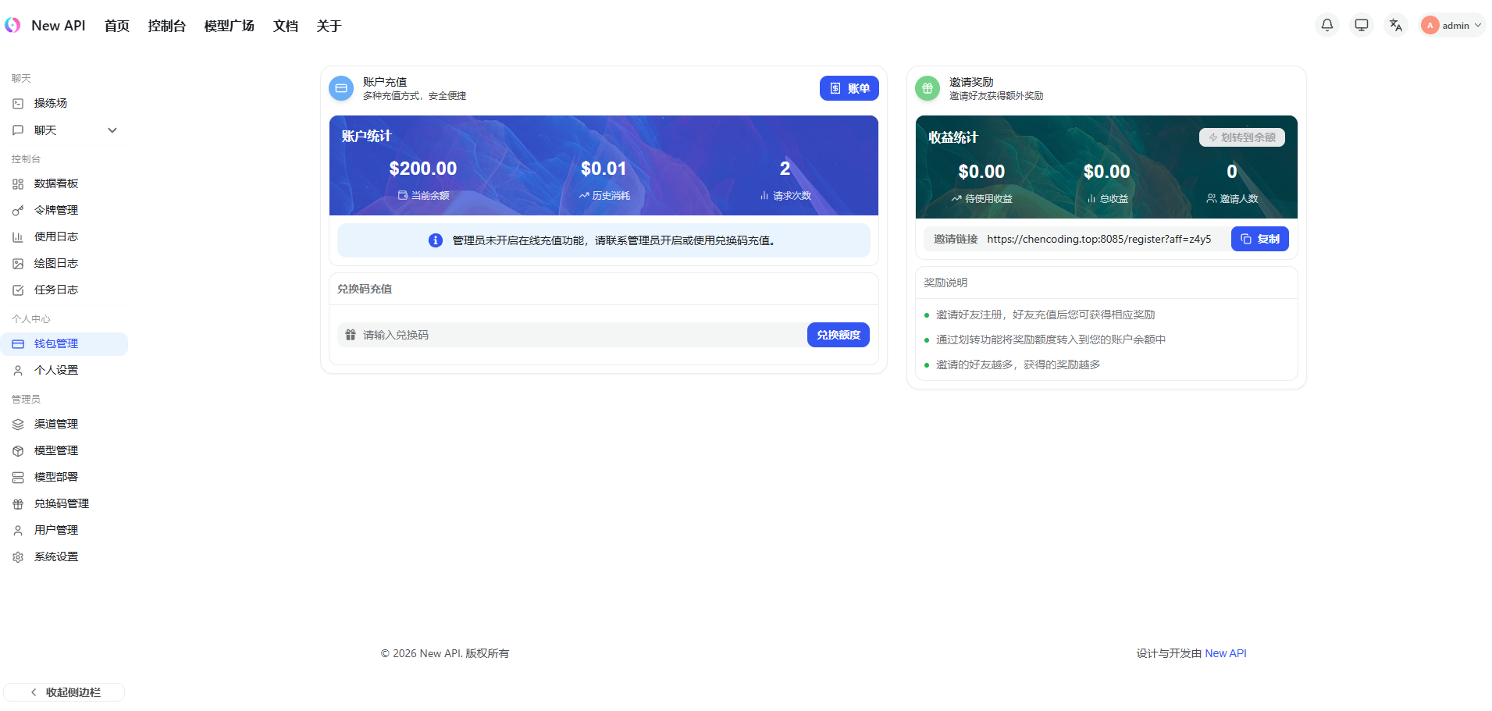The image size is (1492, 711).
Task: Open 系统设置 system settings
Action: point(56,556)
